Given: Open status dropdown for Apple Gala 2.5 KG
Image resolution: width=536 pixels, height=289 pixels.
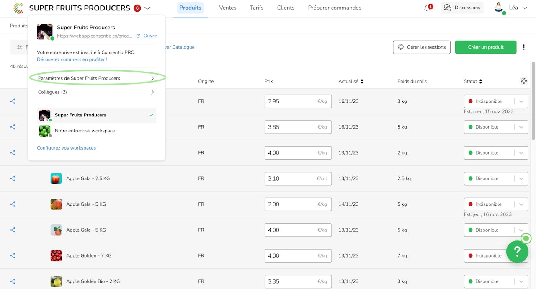Looking at the screenshot, I should click(496, 178).
